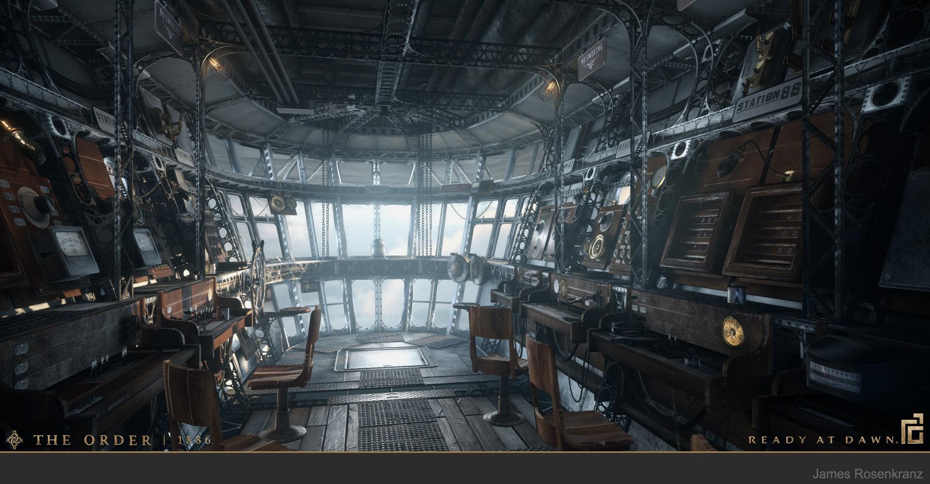Toggle the glowing caged lamp on the right
Viewport: 930px width, 484px height.
point(550,88)
